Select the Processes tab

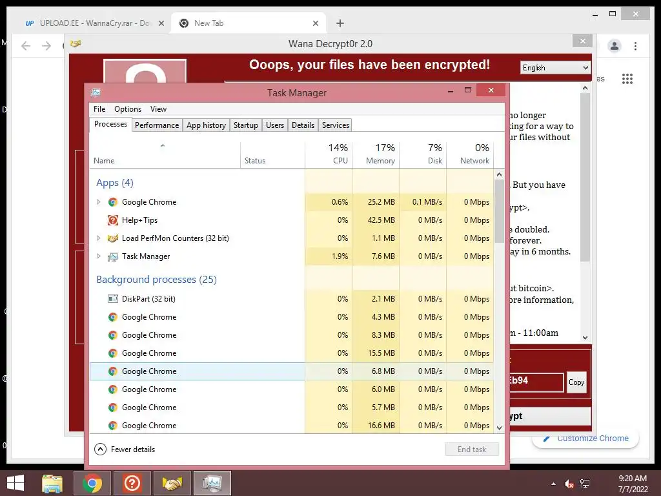tap(110, 125)
